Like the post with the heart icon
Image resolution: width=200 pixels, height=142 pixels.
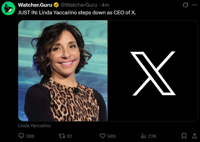click(103, 136)
